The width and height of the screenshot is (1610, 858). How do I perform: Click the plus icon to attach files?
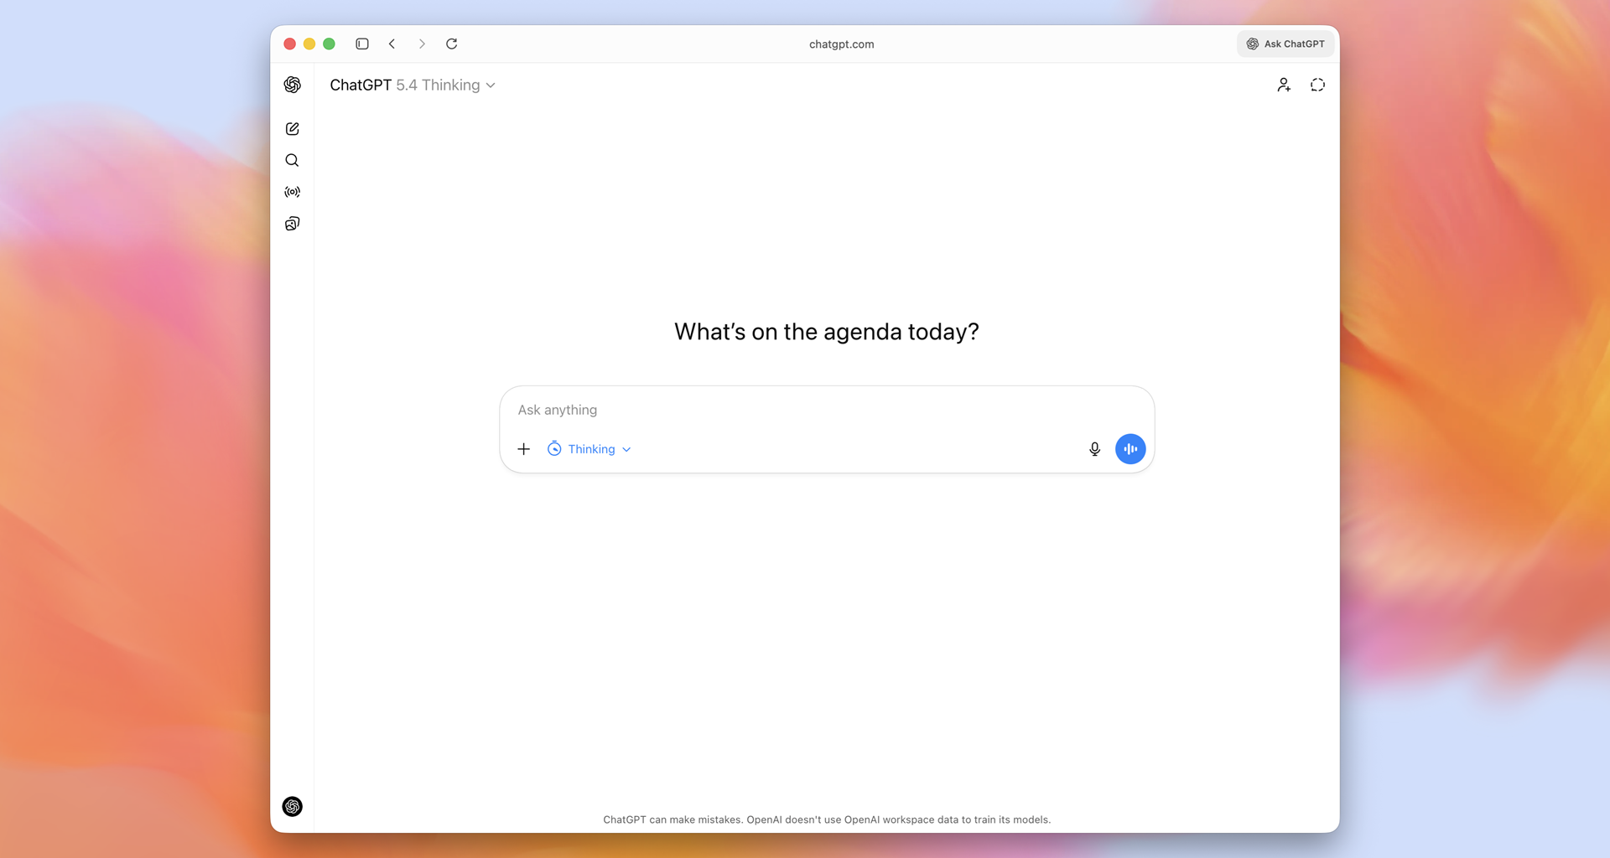[x=523, y=449]
